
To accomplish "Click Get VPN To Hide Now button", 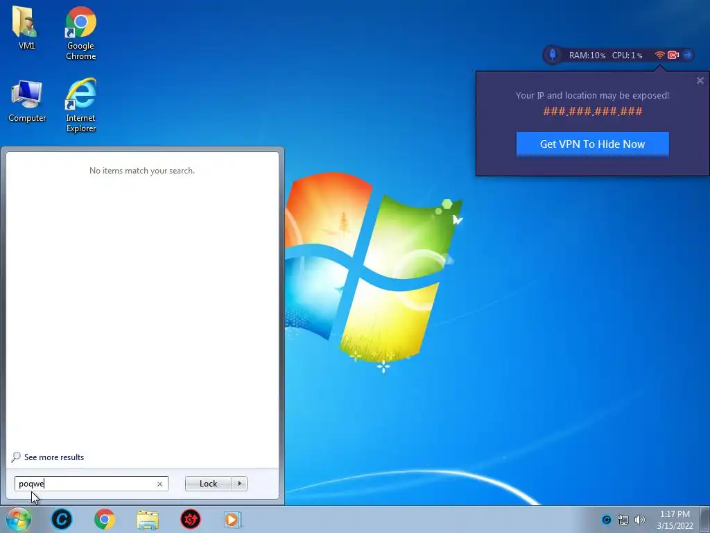I will click(x=592, y=144).
